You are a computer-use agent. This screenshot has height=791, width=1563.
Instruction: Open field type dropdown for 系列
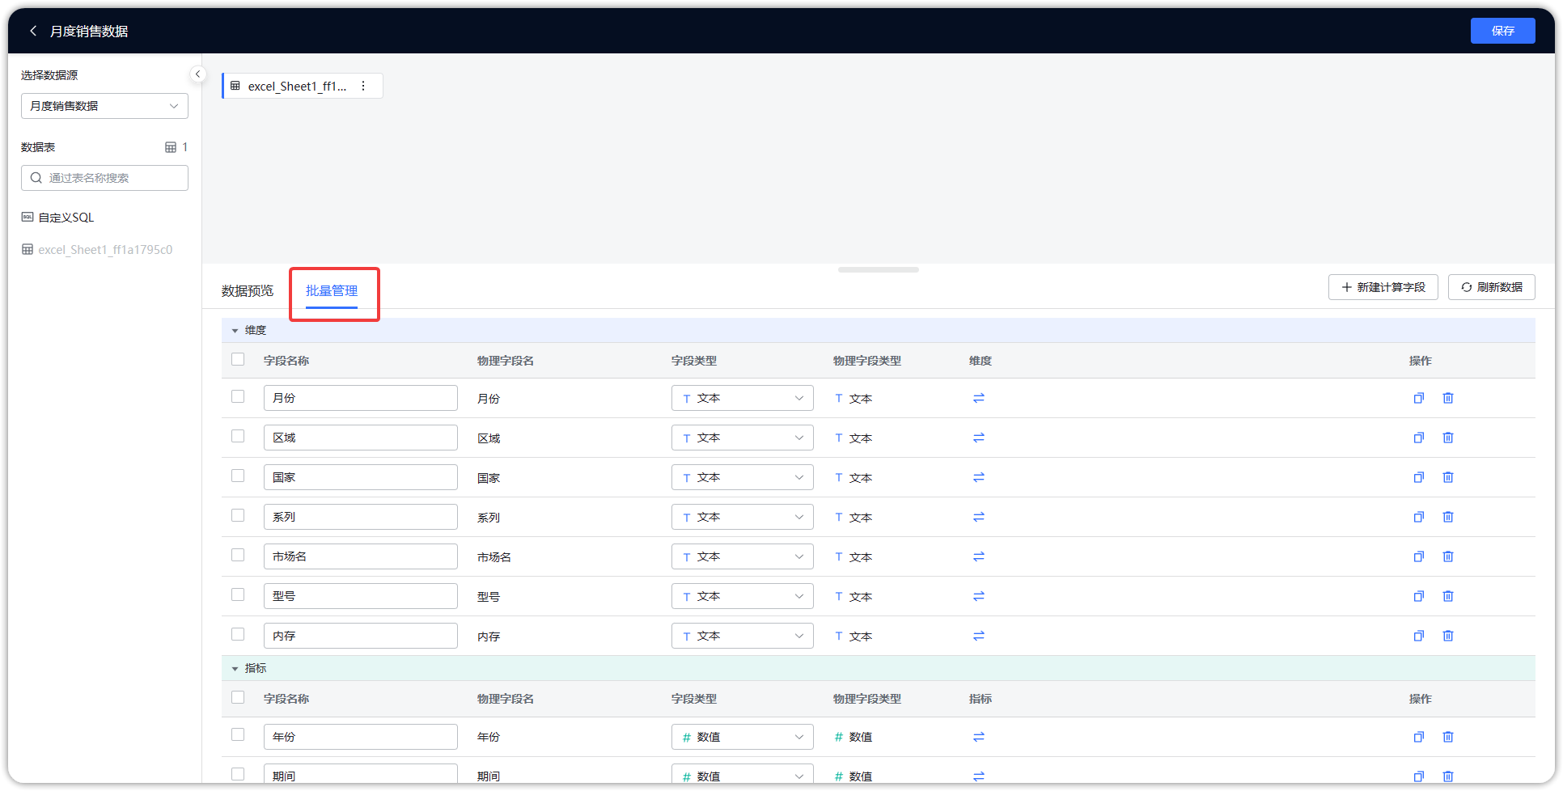pos(742,517)
